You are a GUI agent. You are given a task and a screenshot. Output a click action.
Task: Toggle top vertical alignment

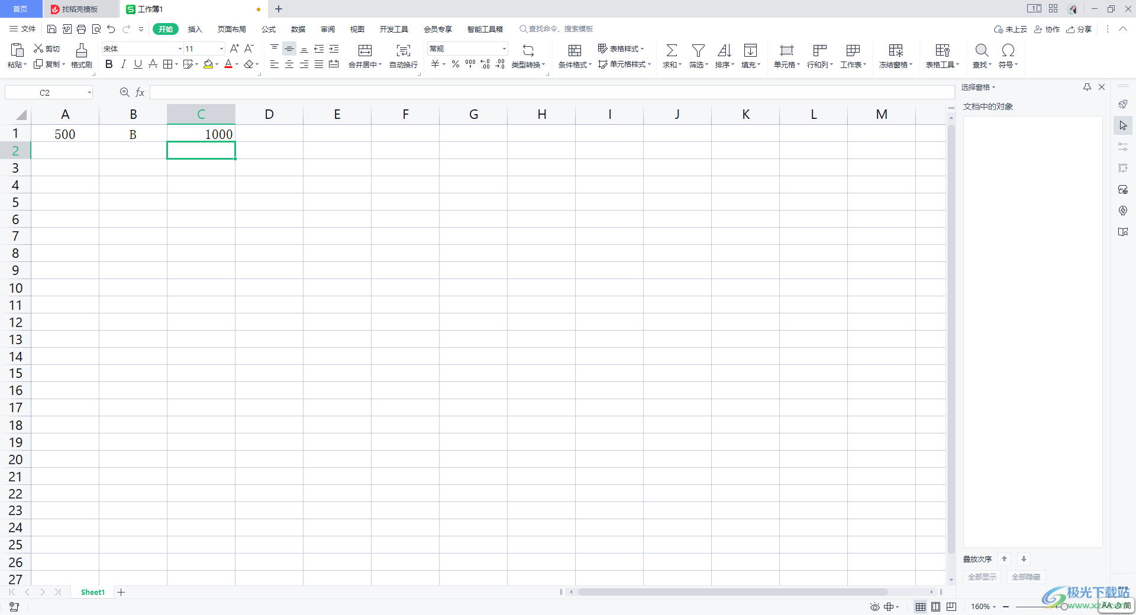[275, 48]
